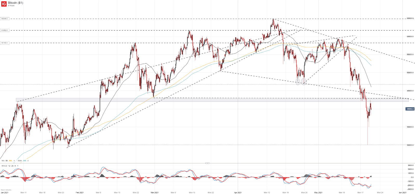Select the 61652.5 horizontal level label
This screenshot has width=415, height=194.
tap(5, 30)
